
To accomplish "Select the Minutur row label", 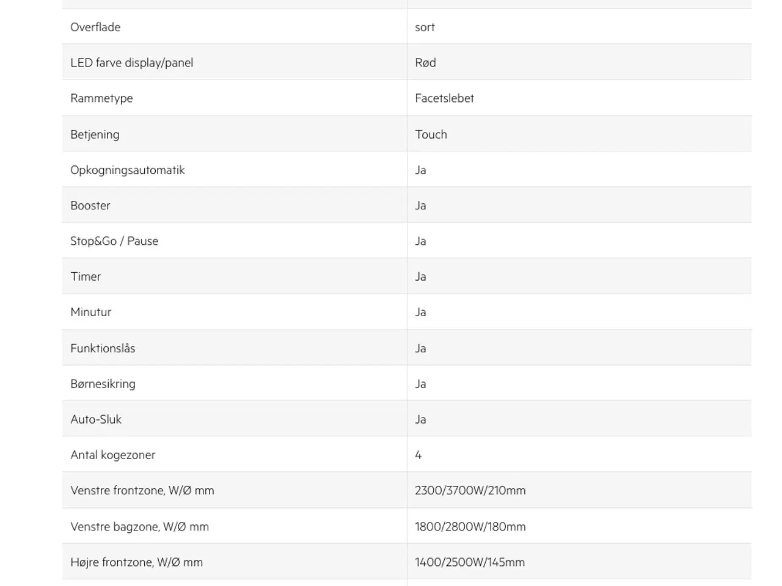I will 91,312.
